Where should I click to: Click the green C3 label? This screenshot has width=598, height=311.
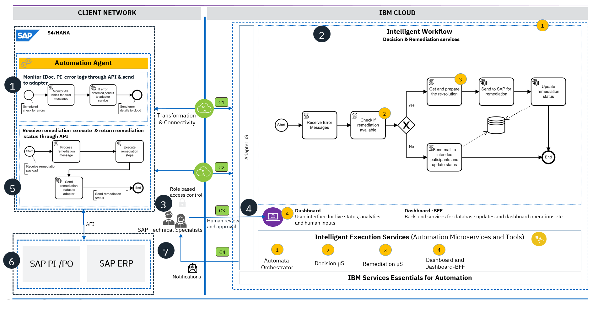(222, 210)
